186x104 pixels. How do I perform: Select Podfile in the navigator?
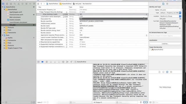pos(10,38)
